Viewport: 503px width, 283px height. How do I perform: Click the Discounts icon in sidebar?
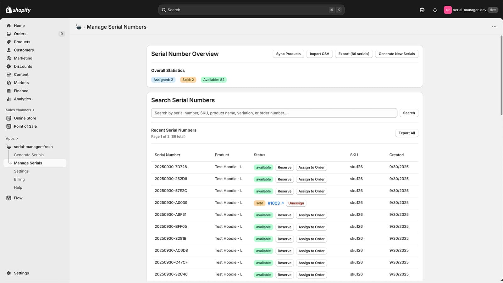coord(9,66)
